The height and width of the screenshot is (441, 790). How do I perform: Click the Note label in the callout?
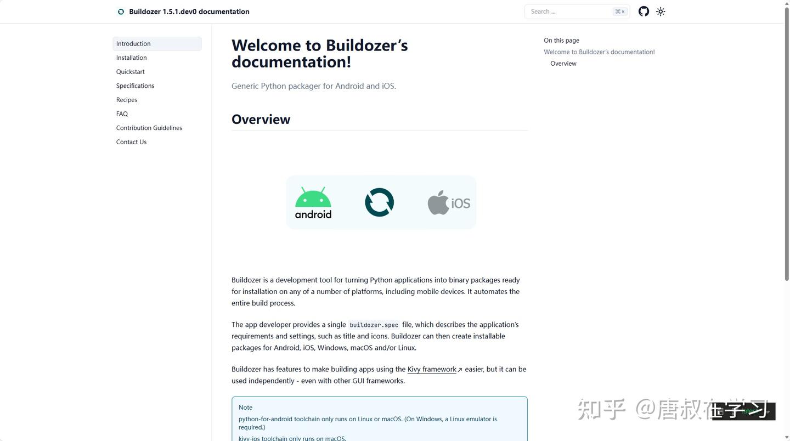pyautogui.click(x=245, y=408)
